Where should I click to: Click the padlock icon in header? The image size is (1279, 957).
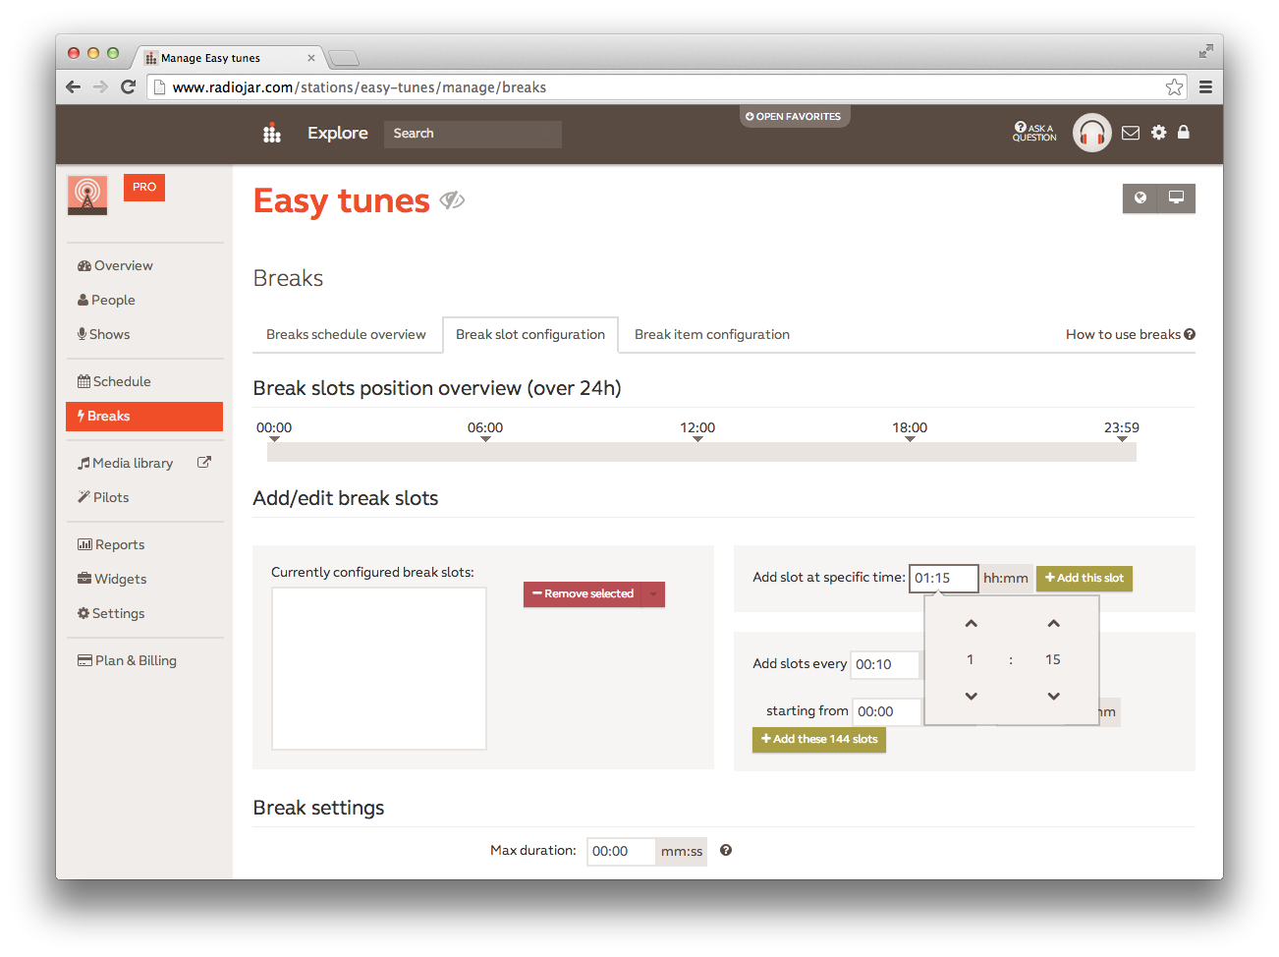pyautogui.click(x=1184, y=133)
